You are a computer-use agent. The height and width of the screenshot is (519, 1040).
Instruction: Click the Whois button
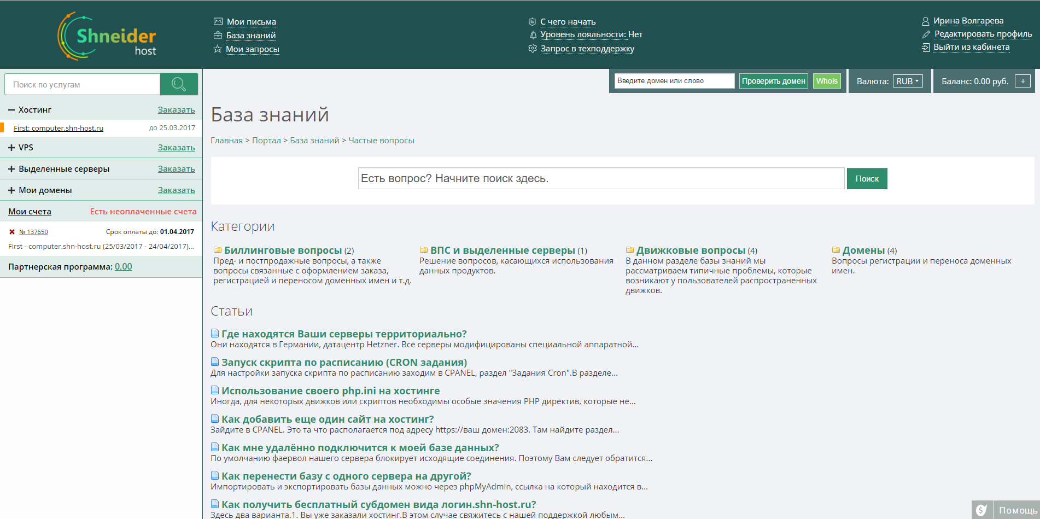827,80
